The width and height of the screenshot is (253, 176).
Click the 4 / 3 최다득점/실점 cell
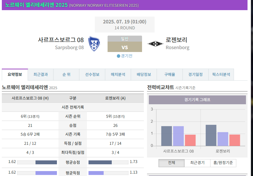click(x=30, y=153)
